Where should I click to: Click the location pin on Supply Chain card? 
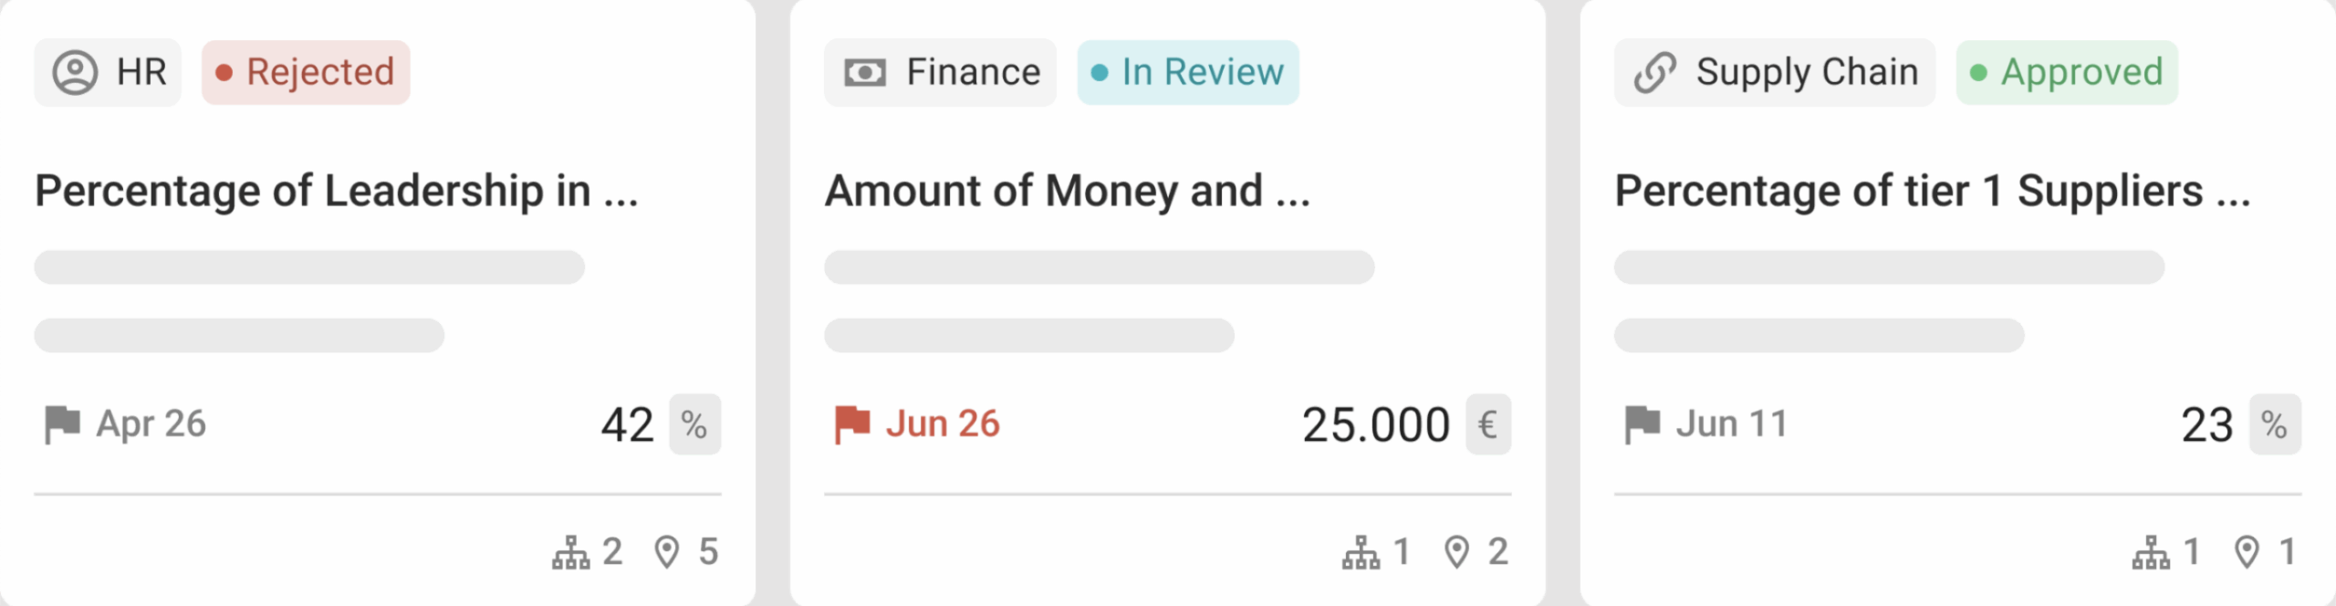coord(2247,552)
